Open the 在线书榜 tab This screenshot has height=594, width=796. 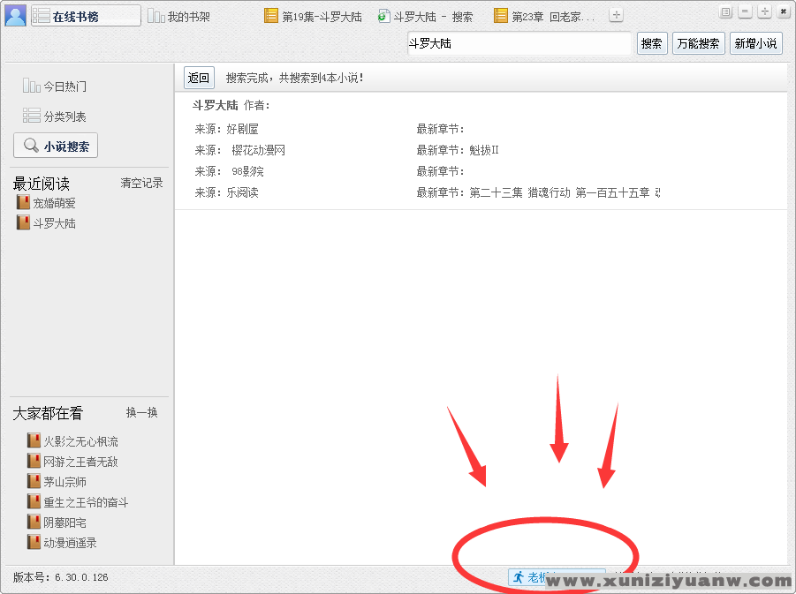tap(86, 16)
